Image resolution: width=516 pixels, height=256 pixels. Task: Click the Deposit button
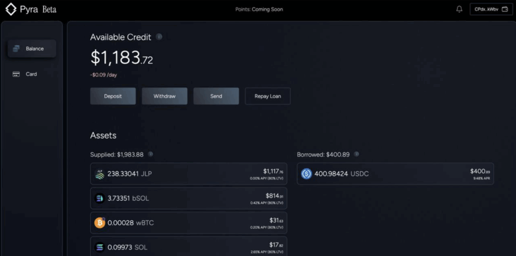click(x=113, y=96)
